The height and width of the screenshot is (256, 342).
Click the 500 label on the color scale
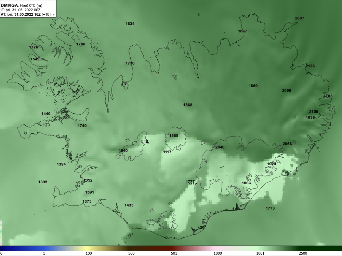[131, 253]
